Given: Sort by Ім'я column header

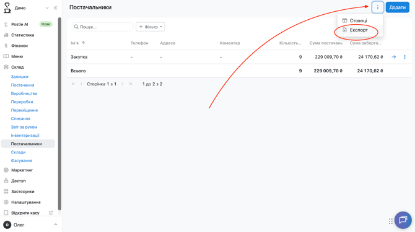Looking at the screenshot, I should point(74,43).
